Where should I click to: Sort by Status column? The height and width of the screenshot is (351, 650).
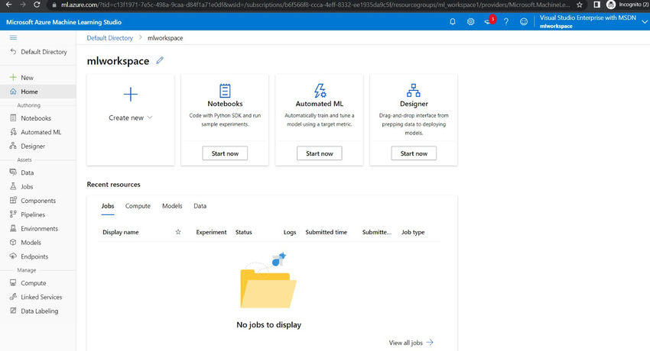pyautogui.click(x=244, y=232)
